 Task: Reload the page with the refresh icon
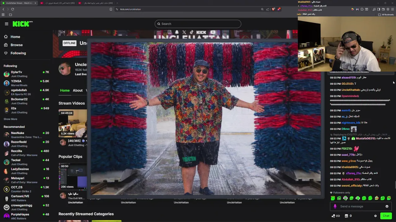(x=13, y=9)
